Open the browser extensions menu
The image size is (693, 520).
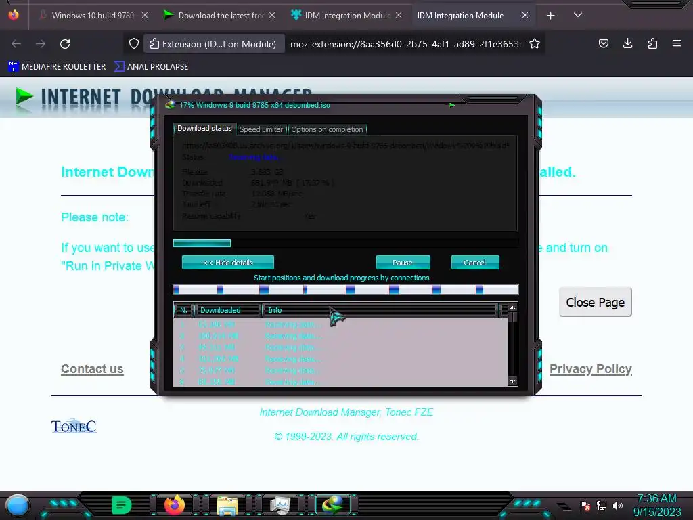tap(652, 43)
